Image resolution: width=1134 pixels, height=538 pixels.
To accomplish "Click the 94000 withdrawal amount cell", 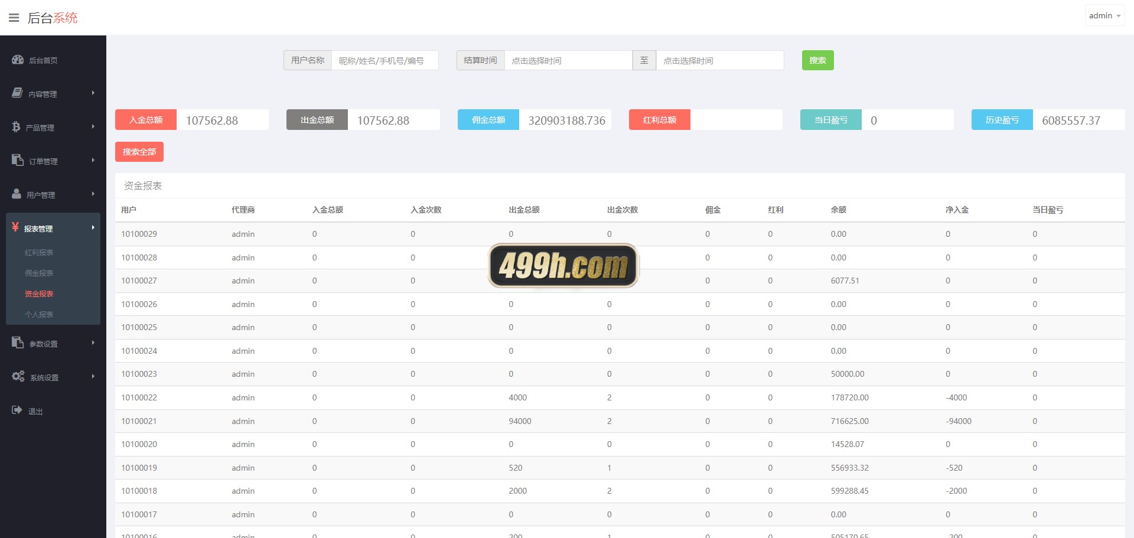I will point(520,421).
